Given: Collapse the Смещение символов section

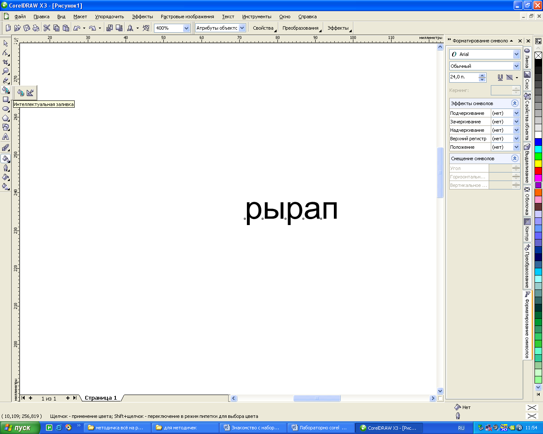Looking at the screenshot, I should 515,159.
